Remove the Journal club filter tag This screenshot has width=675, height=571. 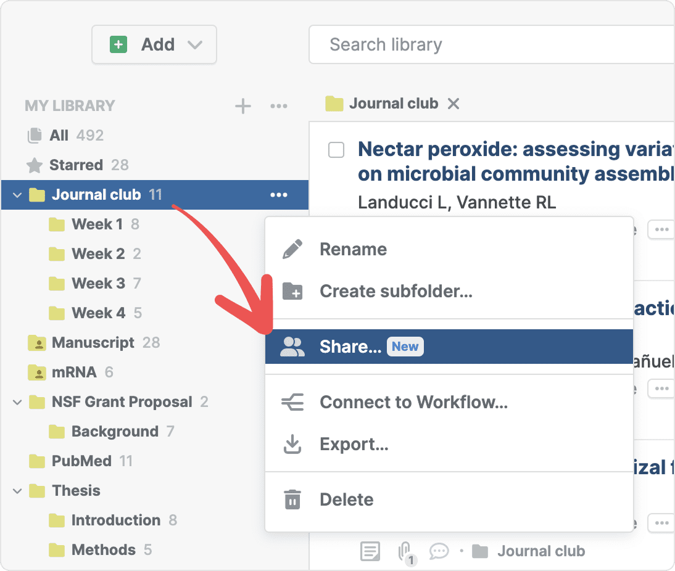[x=453, y=104]
